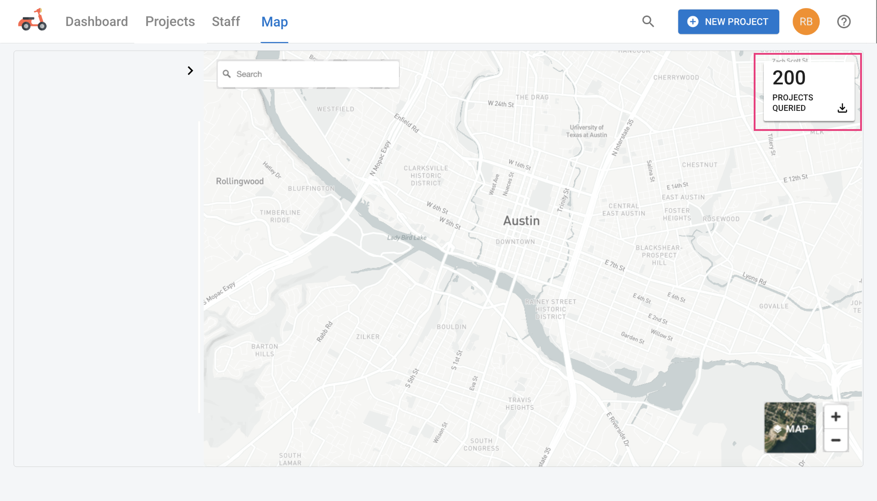Click the DOWNTOWN neighborhood label
877x501 pixels.
tap(515, 242)
